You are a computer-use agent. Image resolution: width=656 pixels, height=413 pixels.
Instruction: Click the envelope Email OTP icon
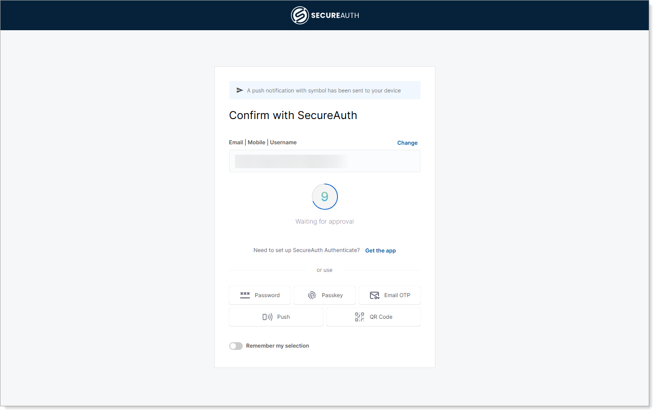(x=374, y=295)
